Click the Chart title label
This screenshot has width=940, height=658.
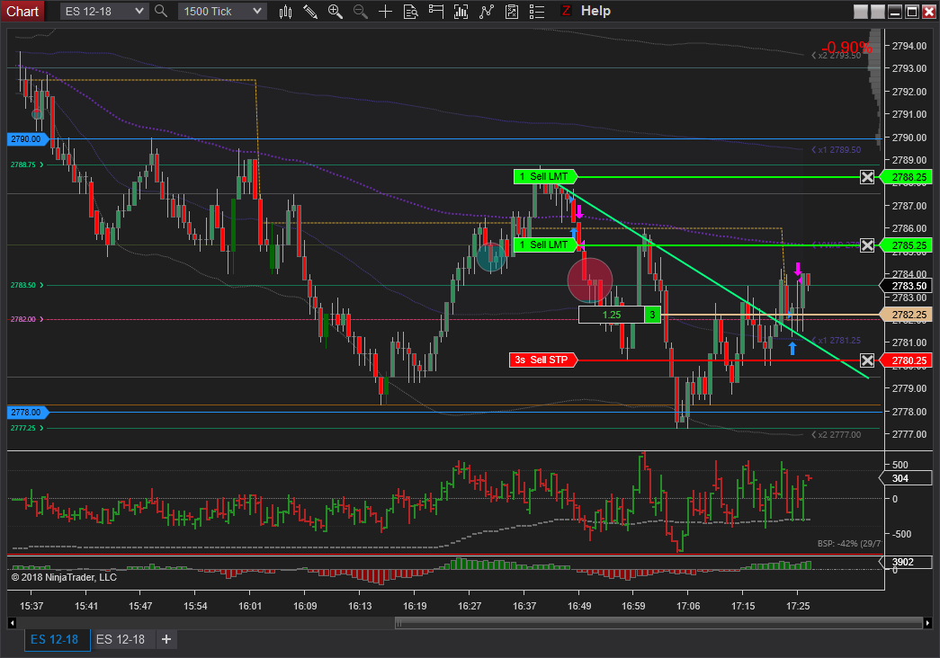coord(22,12)
